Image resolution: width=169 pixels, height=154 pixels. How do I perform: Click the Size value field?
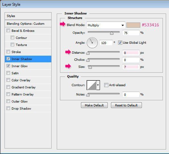pyautogui.click(x=131, y=67)
